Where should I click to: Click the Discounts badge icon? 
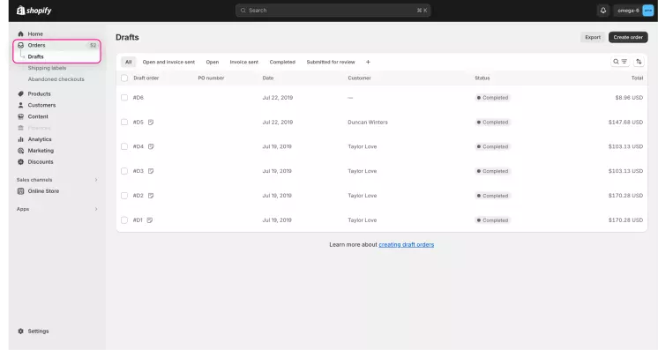20,161
